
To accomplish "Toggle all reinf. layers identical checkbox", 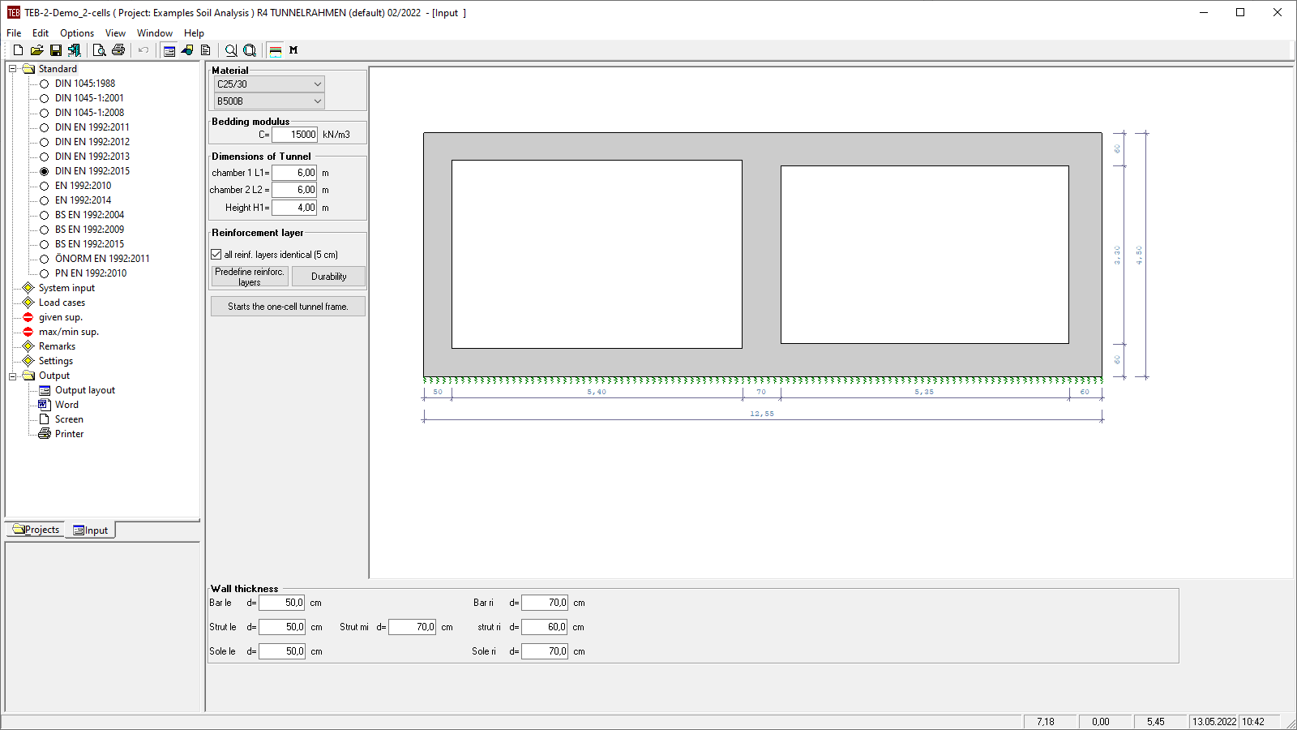I will point(216,255).
